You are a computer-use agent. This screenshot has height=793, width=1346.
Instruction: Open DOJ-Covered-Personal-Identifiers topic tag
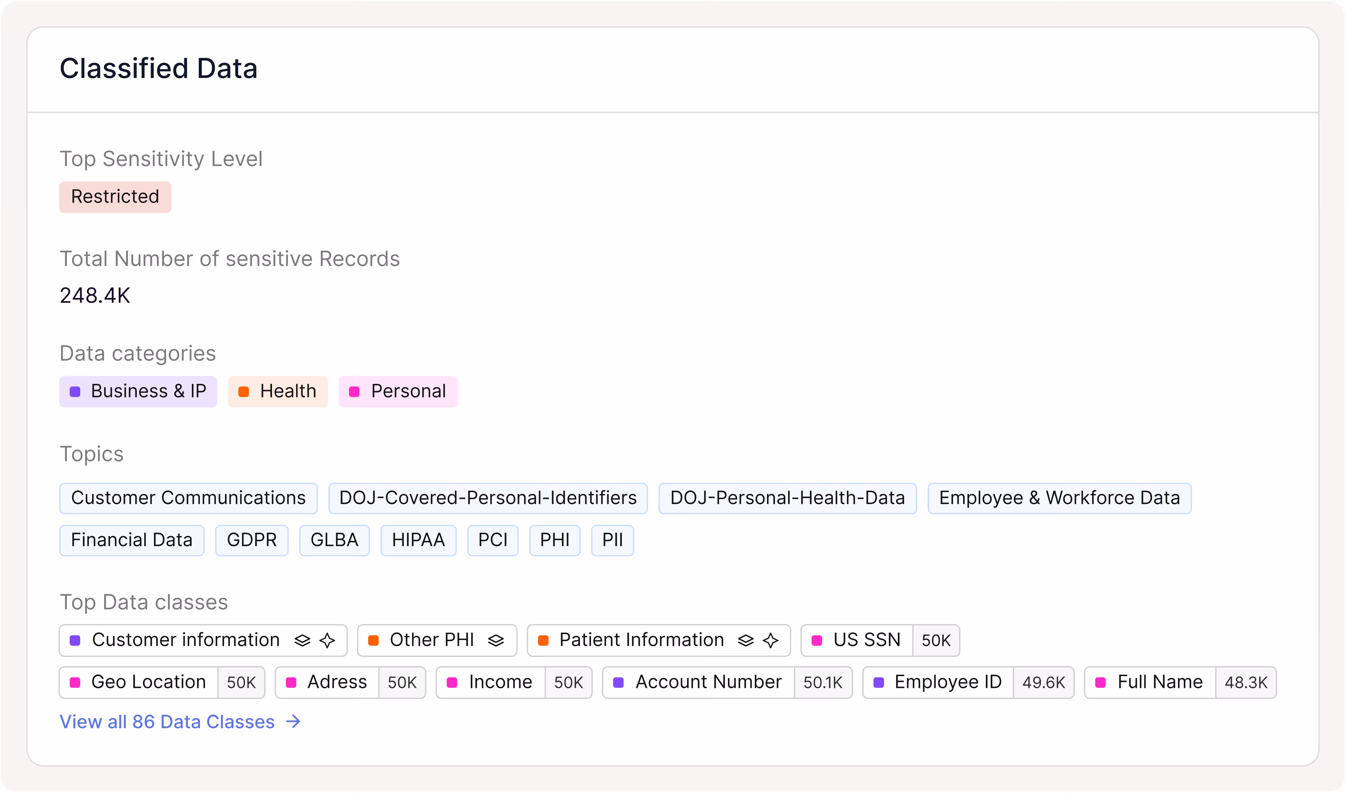point(487,498)
